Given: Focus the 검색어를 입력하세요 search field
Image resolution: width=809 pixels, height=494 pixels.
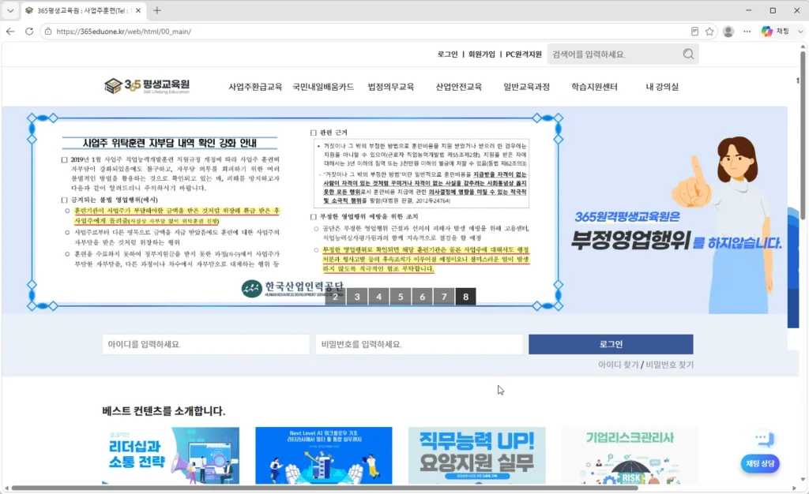Looking at the screenshot, I should pyautogui.click(x=615, y=54).
